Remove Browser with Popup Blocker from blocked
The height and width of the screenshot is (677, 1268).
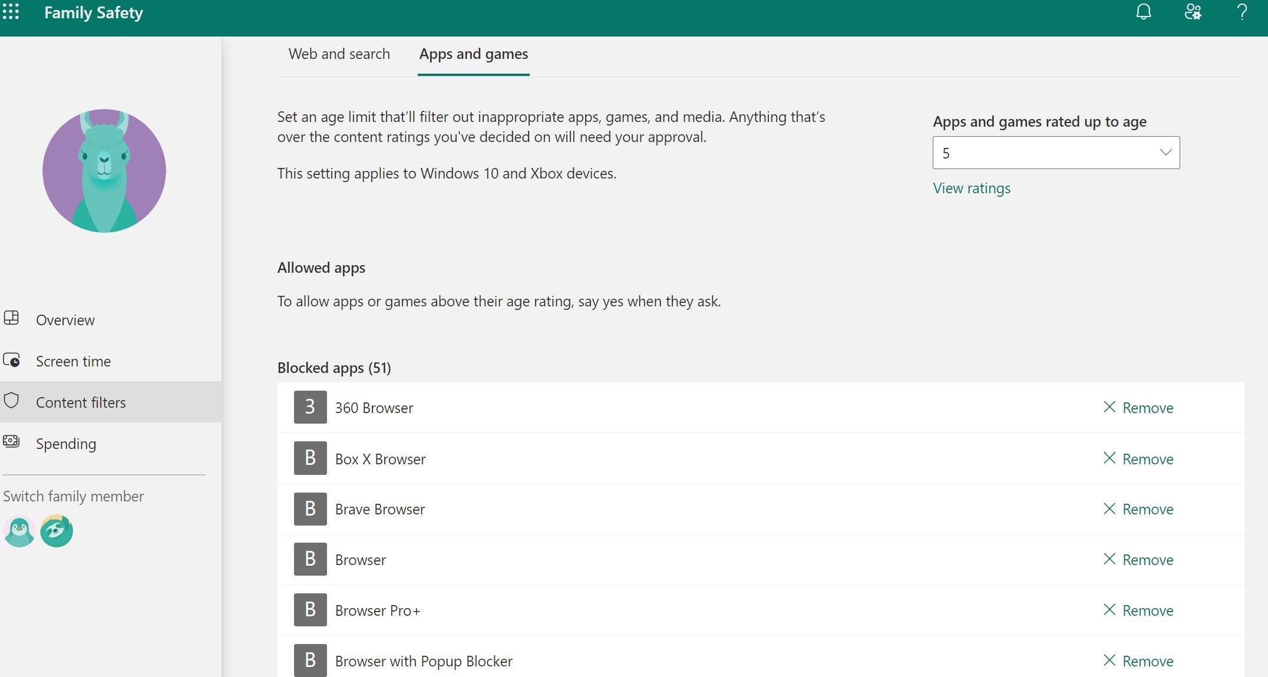(x=1138, y=661)
